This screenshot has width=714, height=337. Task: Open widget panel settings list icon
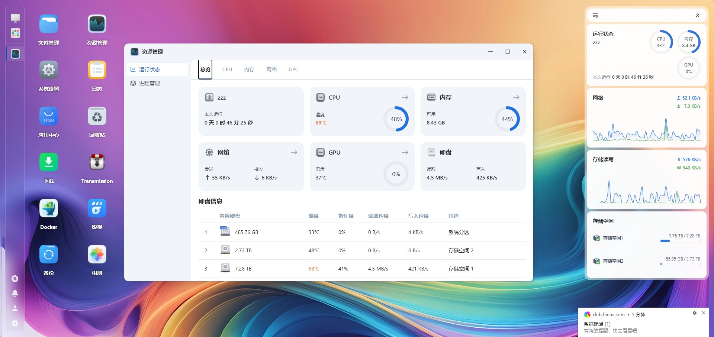tap(595, 16)
